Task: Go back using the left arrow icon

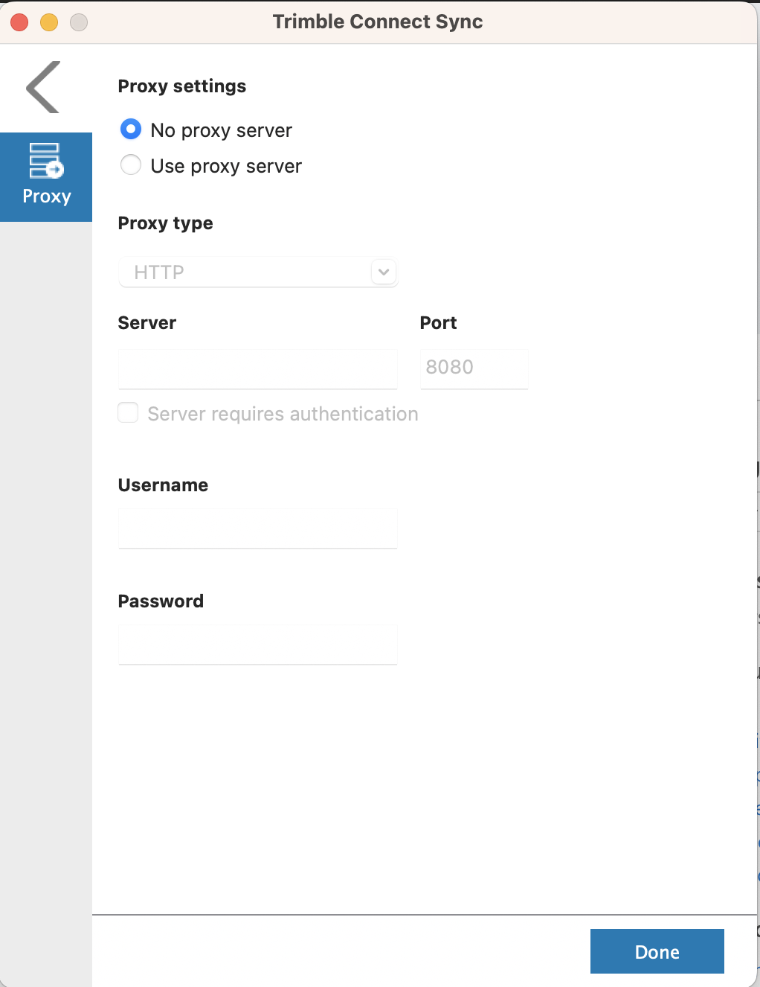Action: [x=43, y=87]
